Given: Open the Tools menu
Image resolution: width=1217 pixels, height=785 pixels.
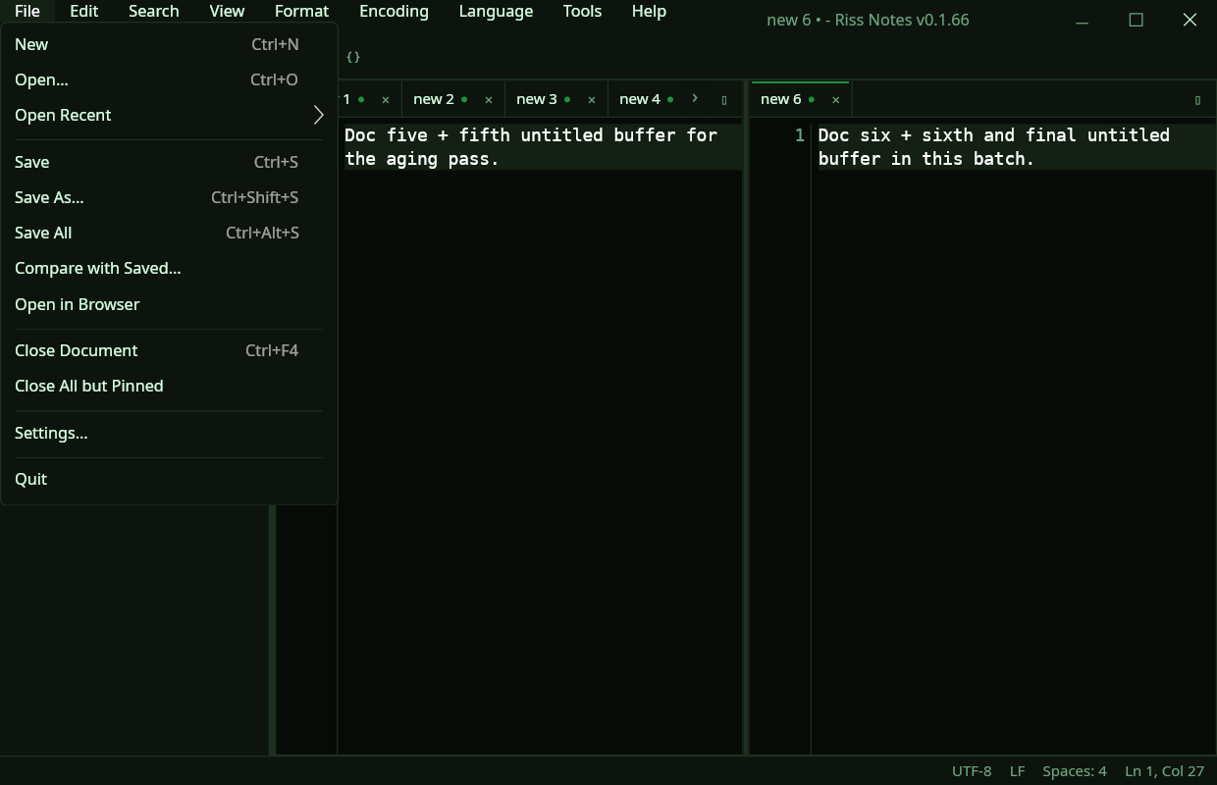Looking at the screenshot, I should (x=582, y=12).
